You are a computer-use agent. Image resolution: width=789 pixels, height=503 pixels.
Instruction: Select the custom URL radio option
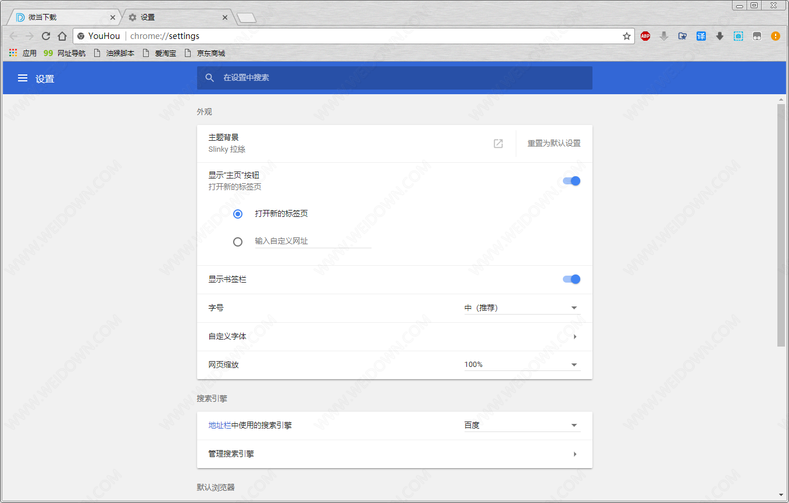237,242
